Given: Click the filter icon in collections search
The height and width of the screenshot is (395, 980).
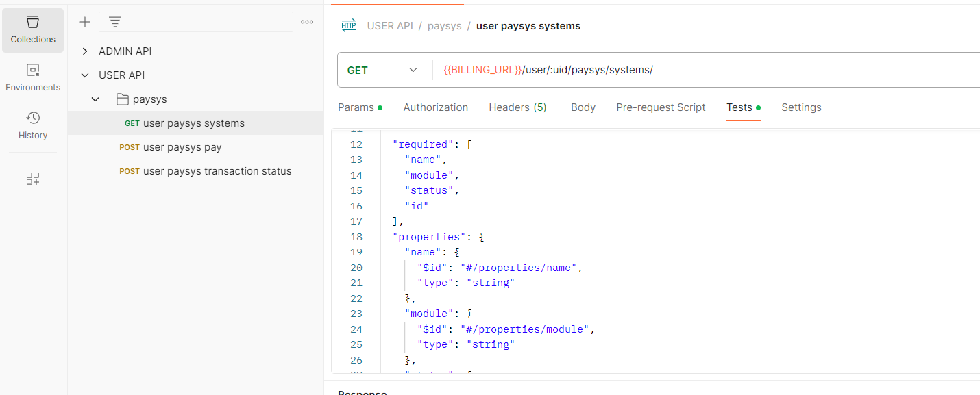Looking at the screenshot, I should pyautogui.click(x=115, y=22).
